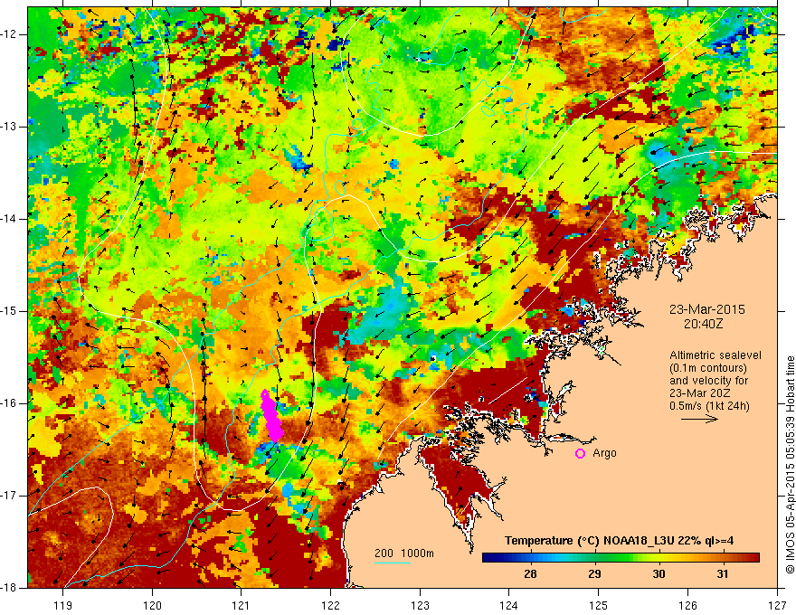
Task: Click the 'Altimetric sealevel' text line
Action: click(x=715, y=355)
